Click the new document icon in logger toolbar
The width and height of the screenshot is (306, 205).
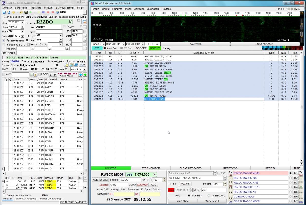point(9,12)
